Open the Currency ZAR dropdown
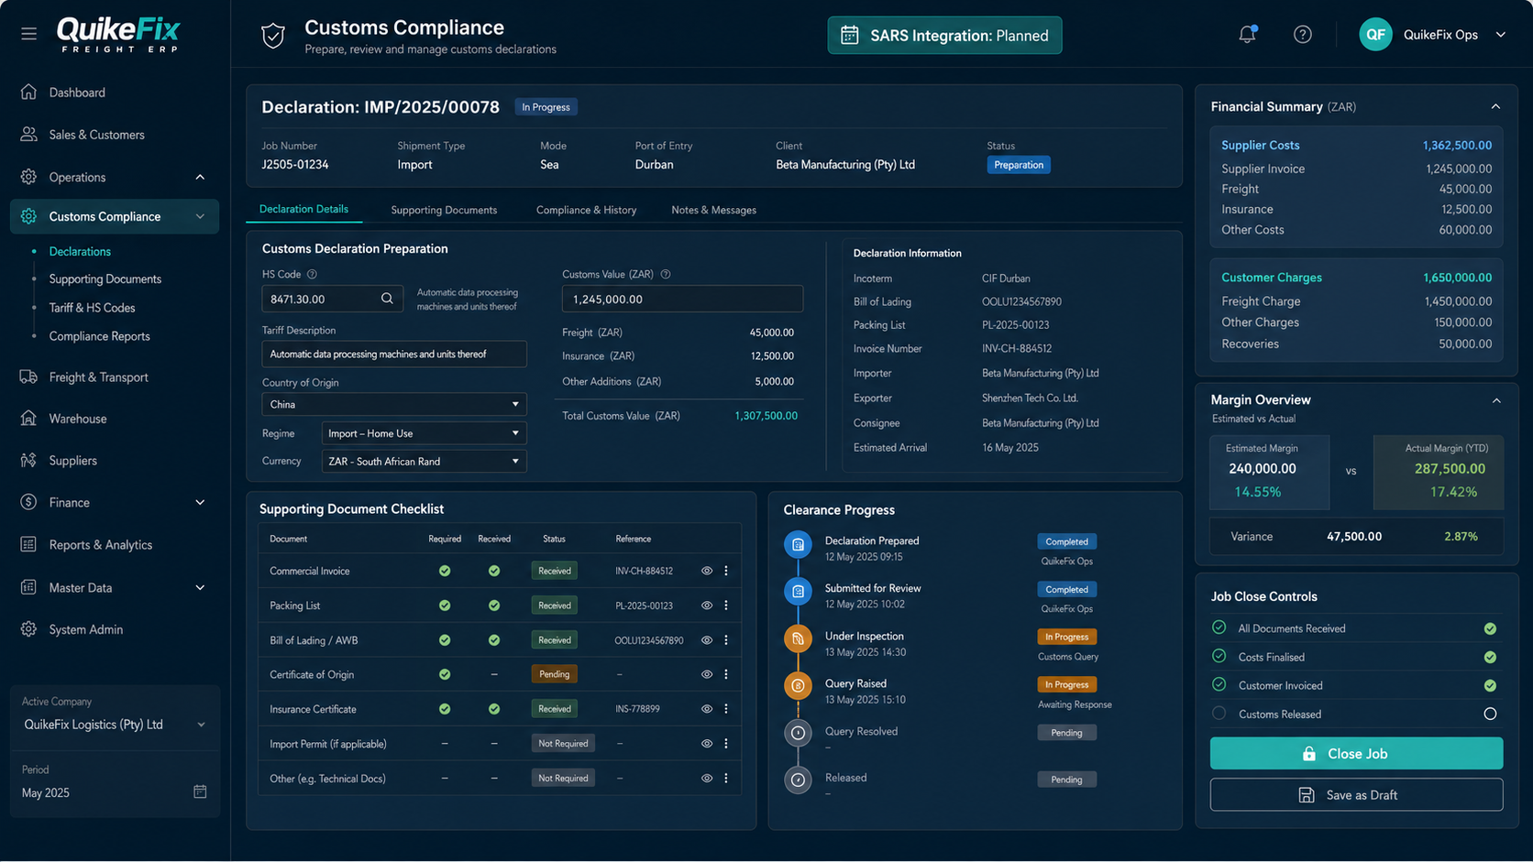 point(424,462)
